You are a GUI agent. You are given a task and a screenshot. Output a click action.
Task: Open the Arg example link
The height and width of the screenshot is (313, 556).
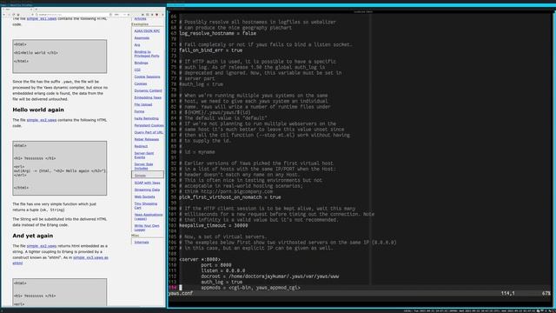click(x=137, y=45)
